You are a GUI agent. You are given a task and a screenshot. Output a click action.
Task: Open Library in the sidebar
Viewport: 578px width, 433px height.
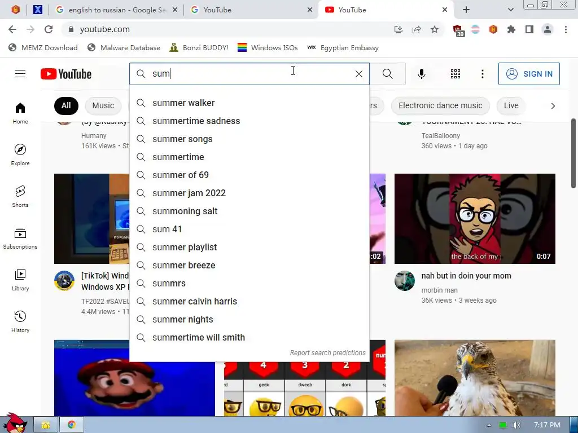[20, 280]
